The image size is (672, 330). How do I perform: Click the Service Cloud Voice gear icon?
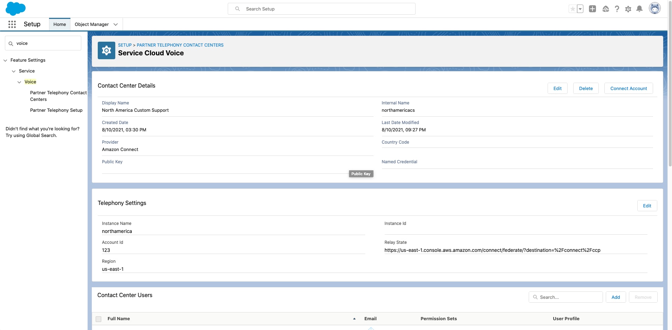(107, 50)
